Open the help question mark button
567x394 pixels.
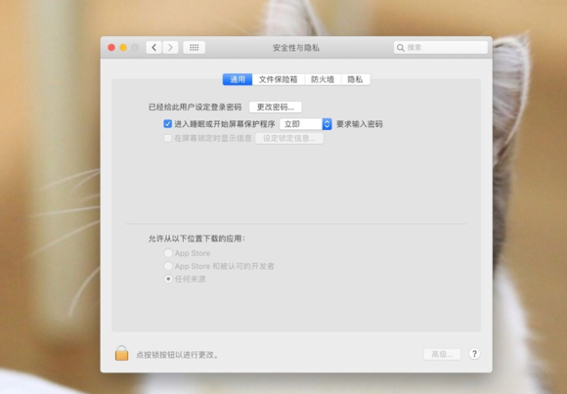[x=474, y=354]
